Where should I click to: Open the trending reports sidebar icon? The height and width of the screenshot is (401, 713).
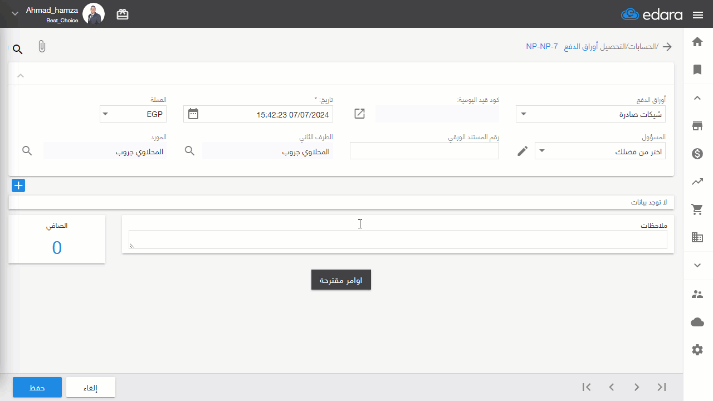(x=697, y=181)
